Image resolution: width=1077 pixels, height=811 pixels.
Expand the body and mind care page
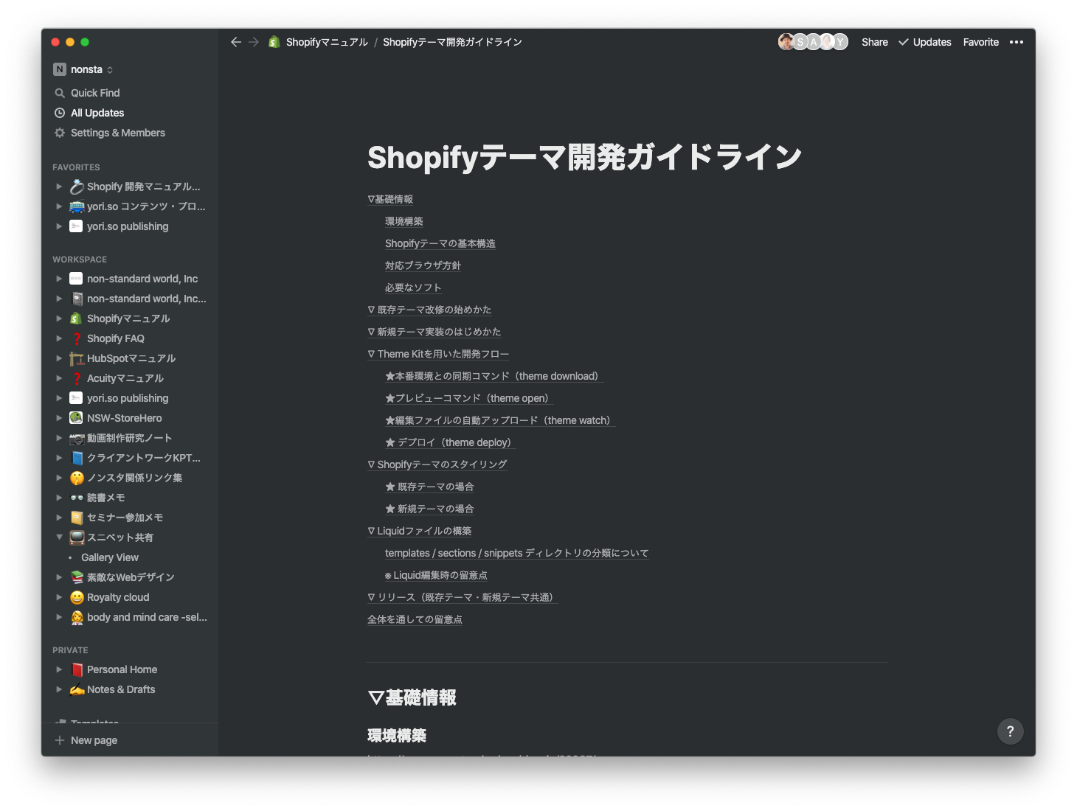pyautogui.click(x=59, y=617)
